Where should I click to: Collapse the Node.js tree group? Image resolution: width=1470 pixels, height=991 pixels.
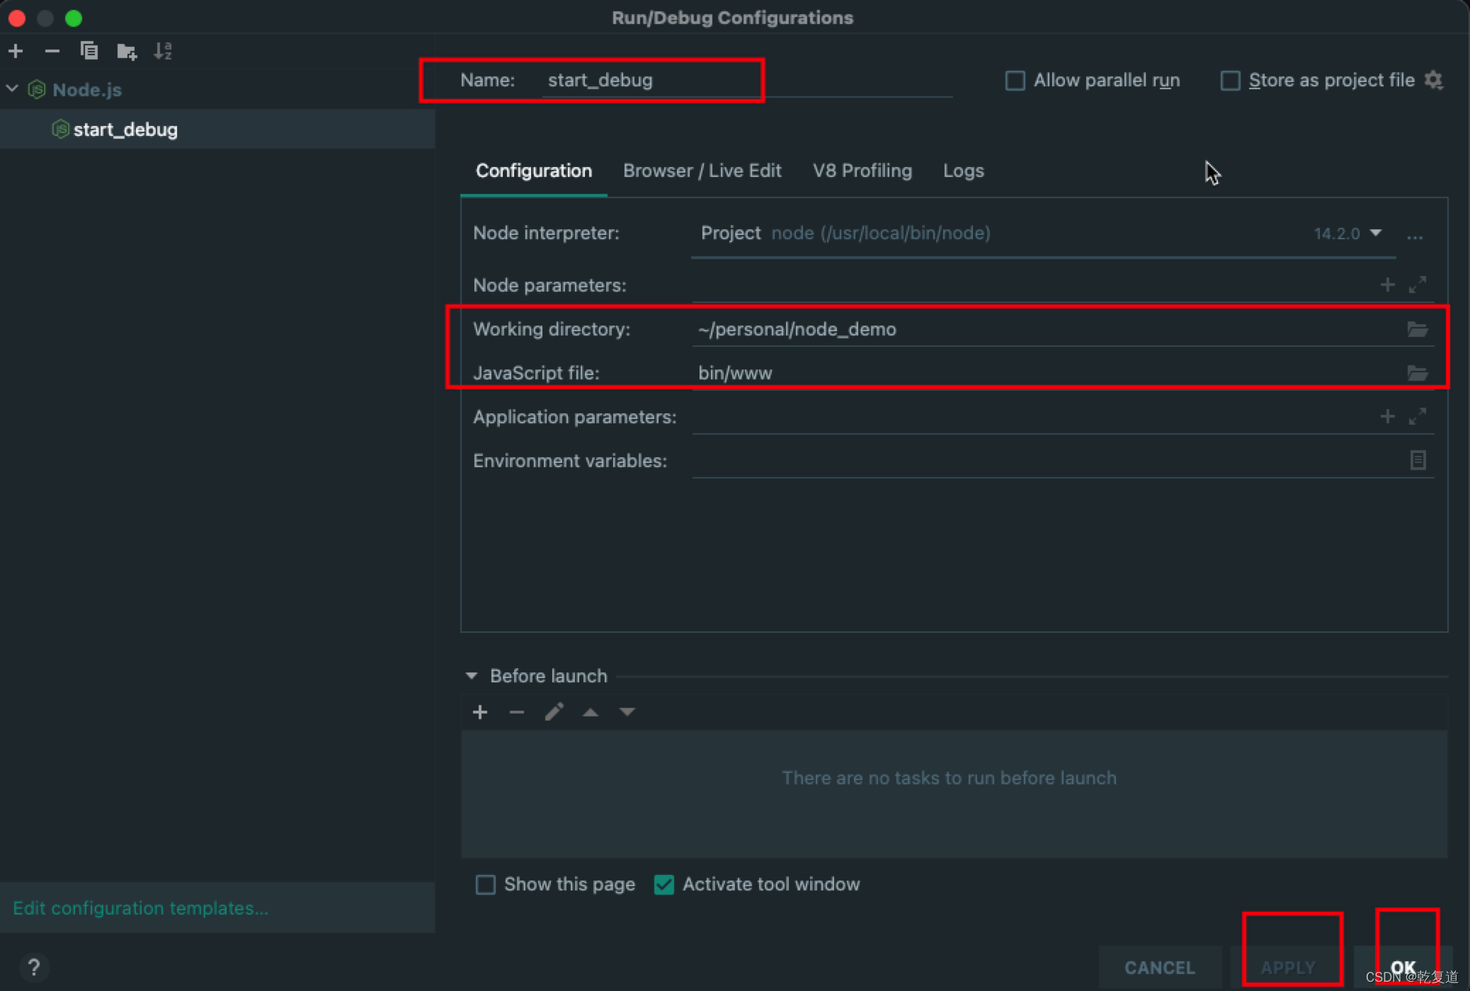click(12, 89)
